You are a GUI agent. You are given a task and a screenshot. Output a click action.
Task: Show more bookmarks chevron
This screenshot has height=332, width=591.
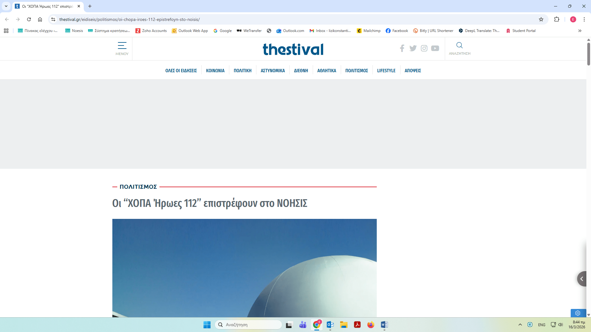click(580, 31)
